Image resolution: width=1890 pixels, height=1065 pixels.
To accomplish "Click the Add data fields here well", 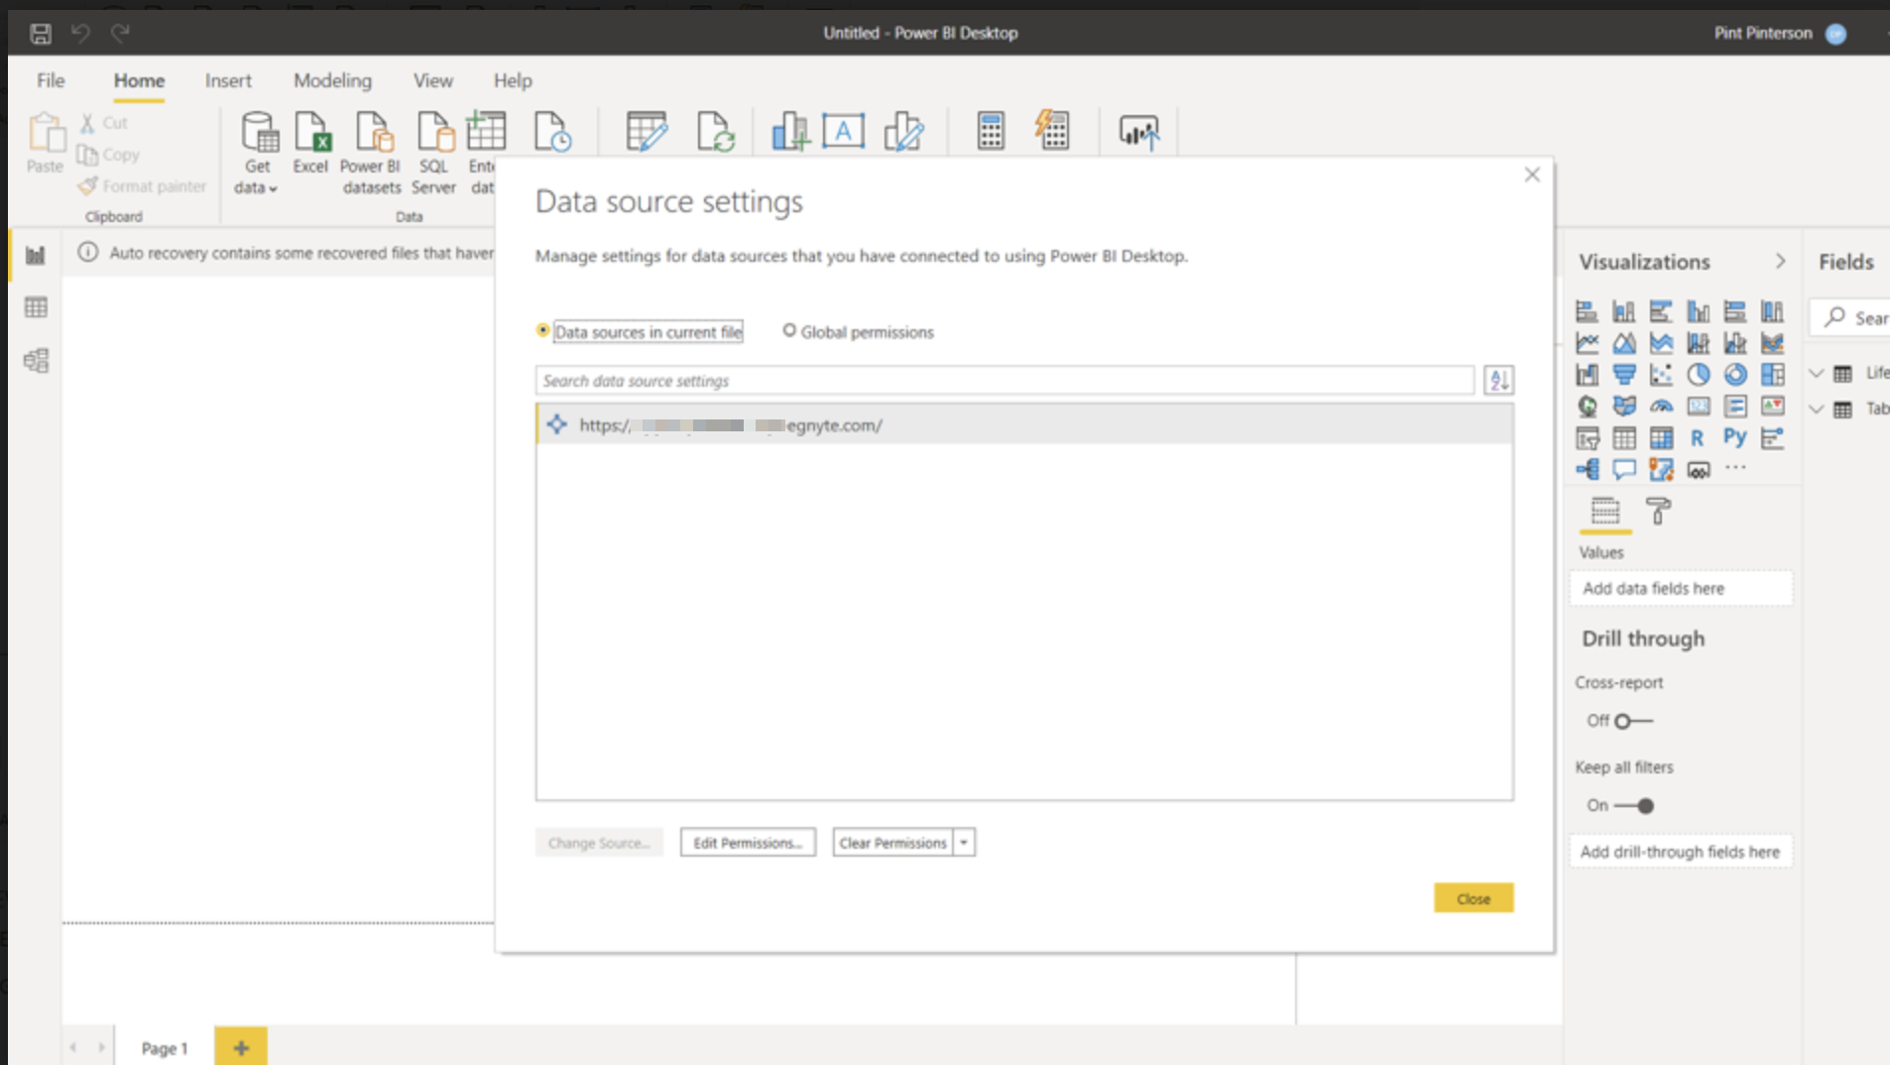I will coord(1681,588).
